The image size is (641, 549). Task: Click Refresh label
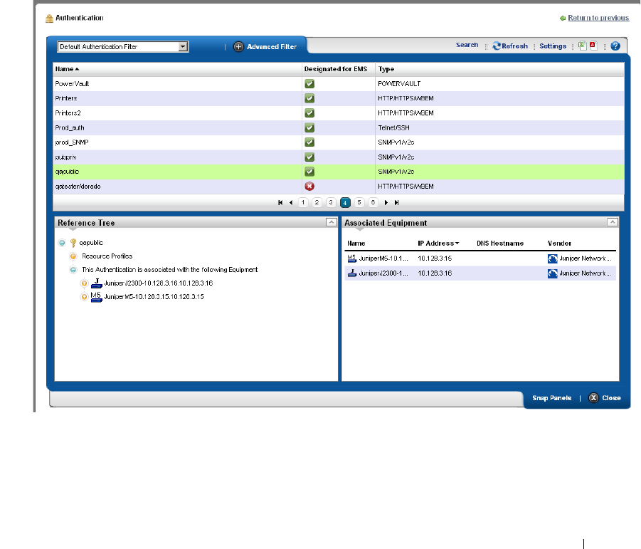(x=514, y=46)
